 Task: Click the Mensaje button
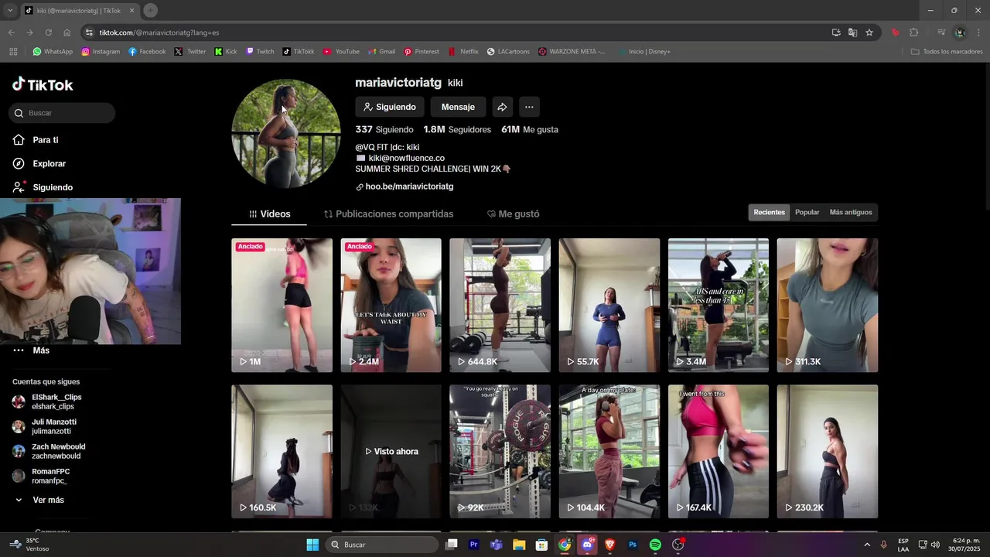coord(458,107)
